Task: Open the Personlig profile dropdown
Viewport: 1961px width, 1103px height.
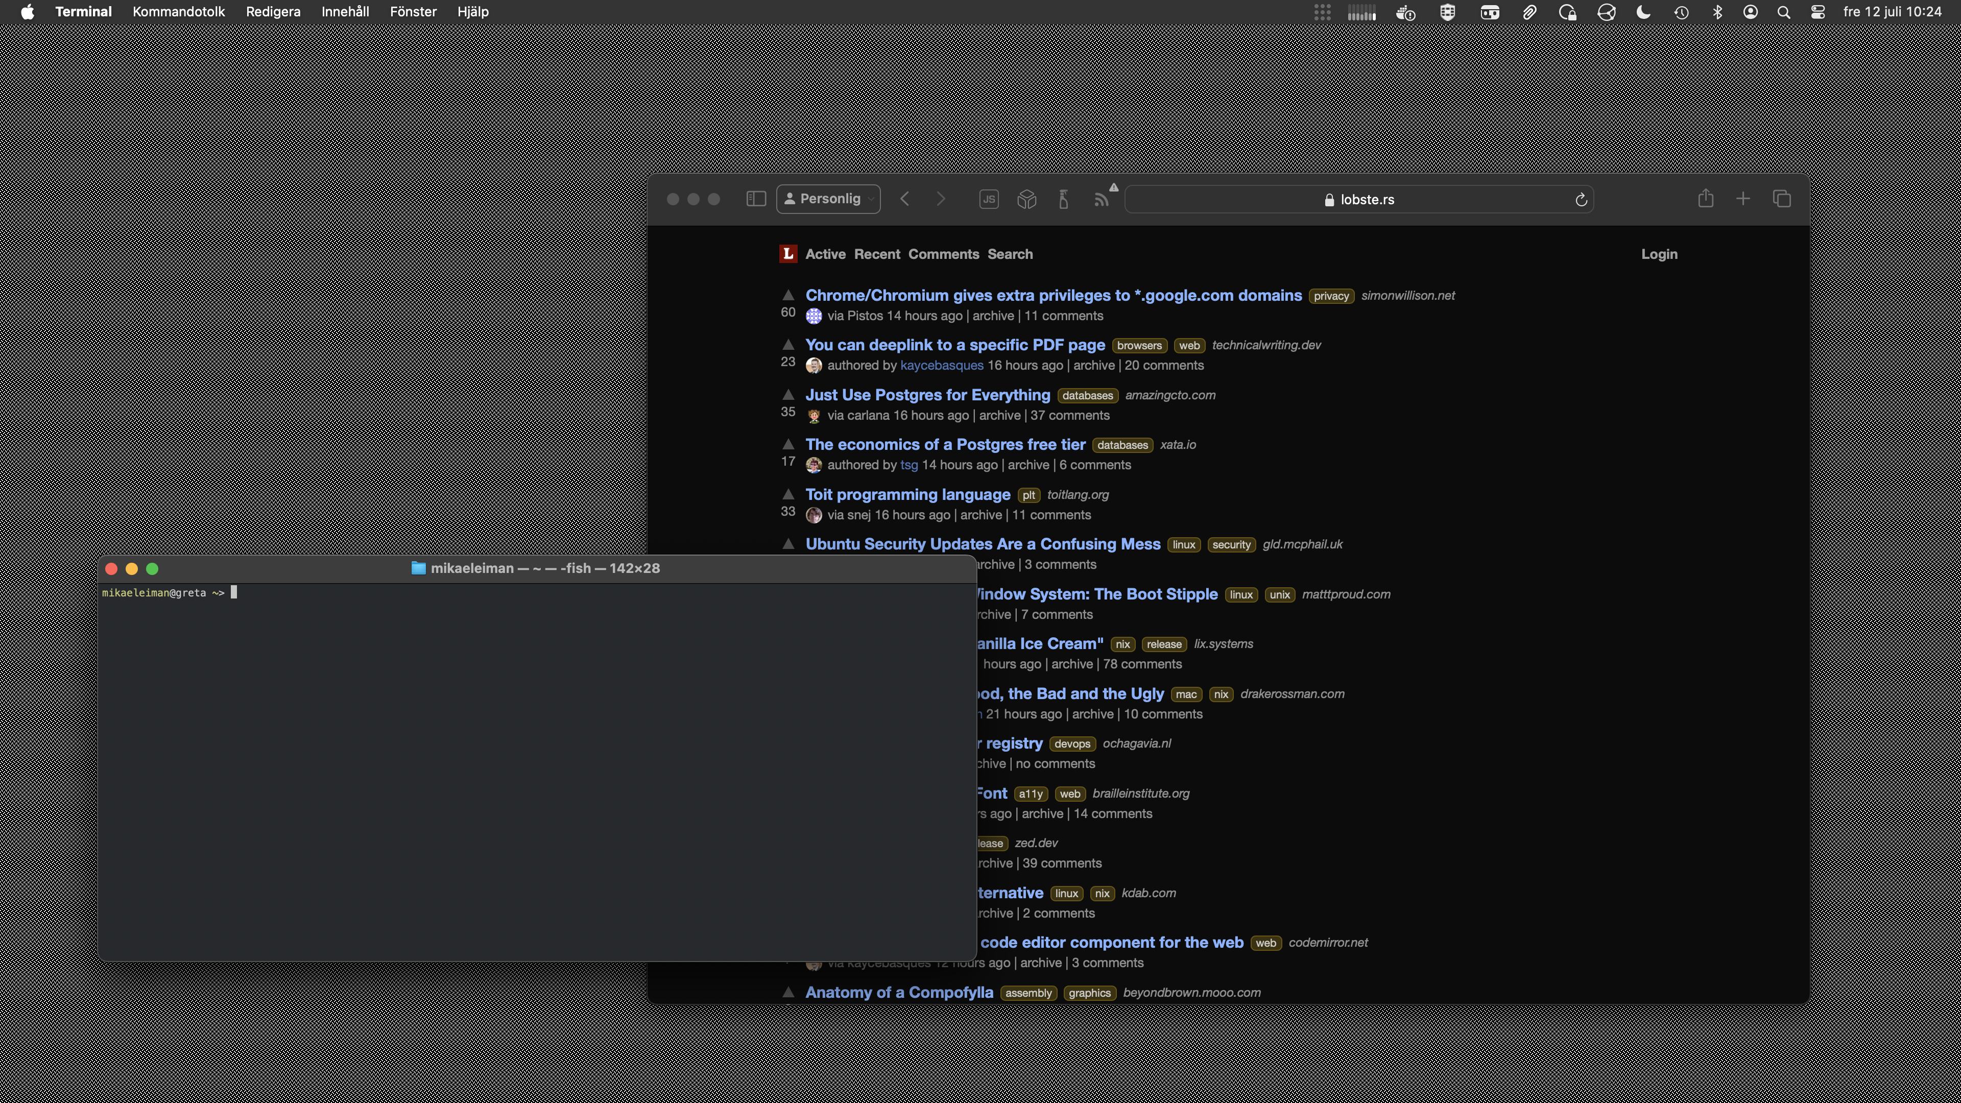Action: [x=828, y=199]
